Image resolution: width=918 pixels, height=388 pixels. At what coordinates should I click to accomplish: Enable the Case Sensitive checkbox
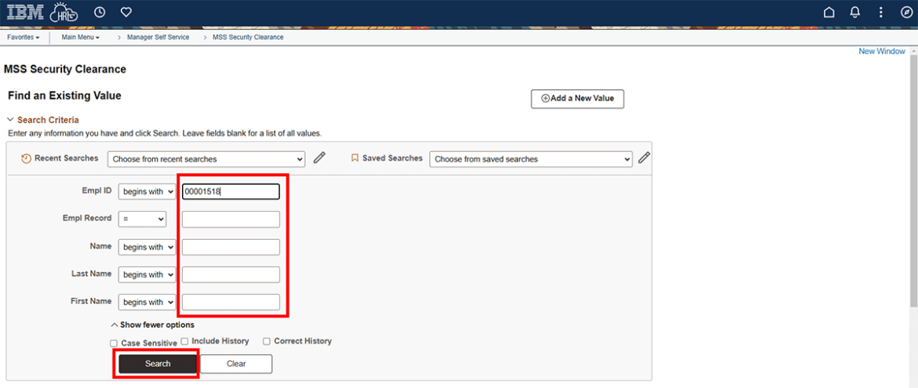pyautogui.click(x=114, y=343)
